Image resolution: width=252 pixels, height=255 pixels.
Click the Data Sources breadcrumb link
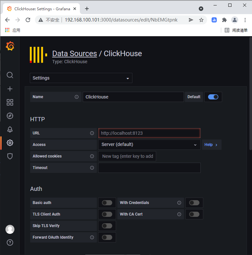pos(74,54)
